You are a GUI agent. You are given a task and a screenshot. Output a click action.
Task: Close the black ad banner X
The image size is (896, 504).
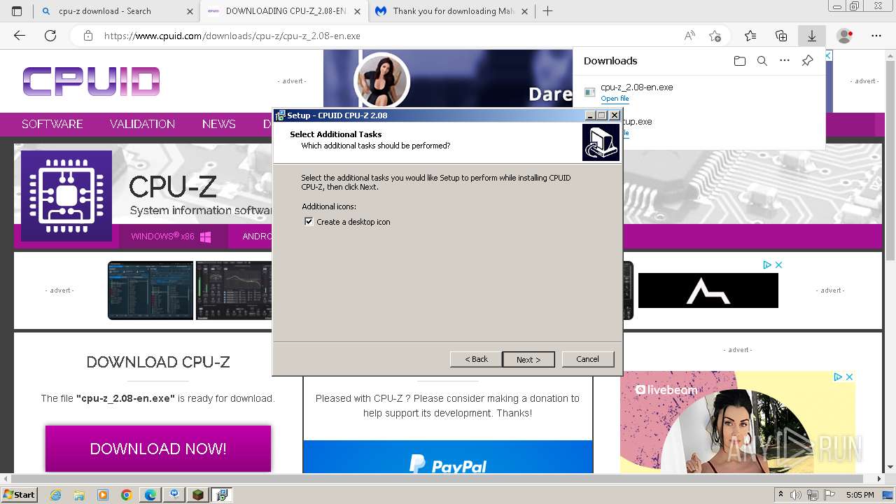pyautogui.click(x=778, y=265)
